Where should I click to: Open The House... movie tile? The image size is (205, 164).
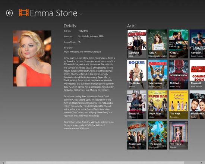point(178,135)
